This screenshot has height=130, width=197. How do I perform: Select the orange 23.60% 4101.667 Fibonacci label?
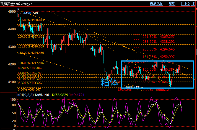30,83
